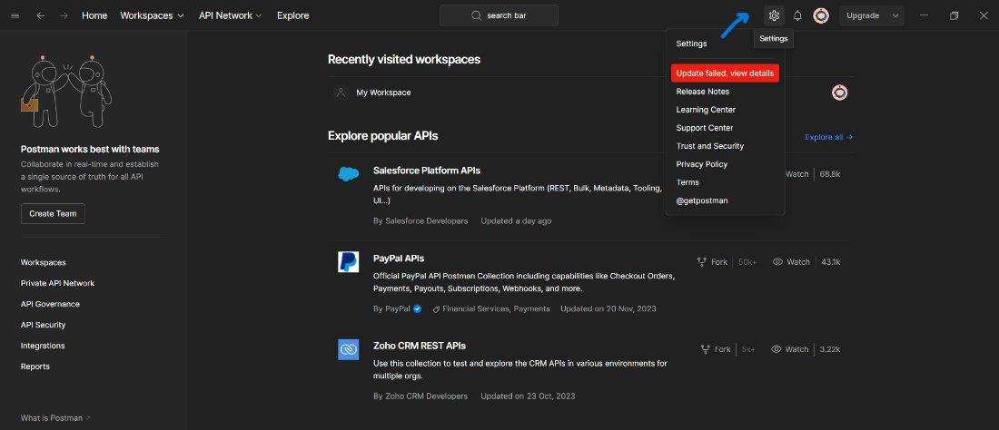Screen dimensions: 999x430
Task: Click the PayPal Fork icon
Action: pyautogui.click(x=702, y=262)
